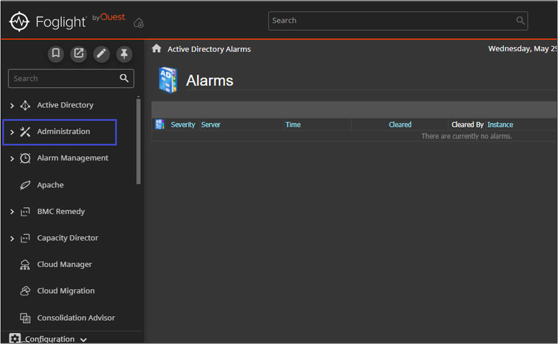The height and width of the screenshot is (344, 558).
Task: Click the open-in-new-window icon
Action: 79,54
